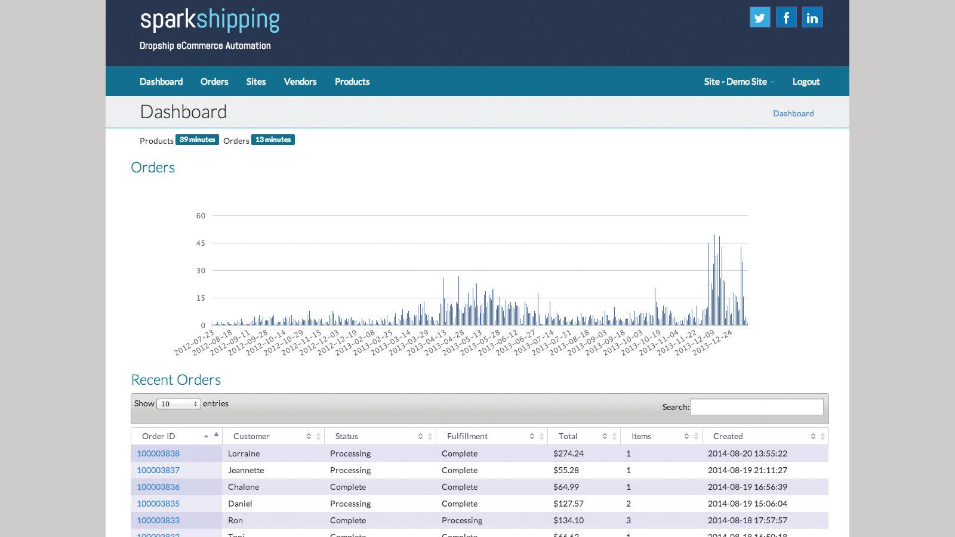Open the Show entries count dropdown

click(178, 404)
